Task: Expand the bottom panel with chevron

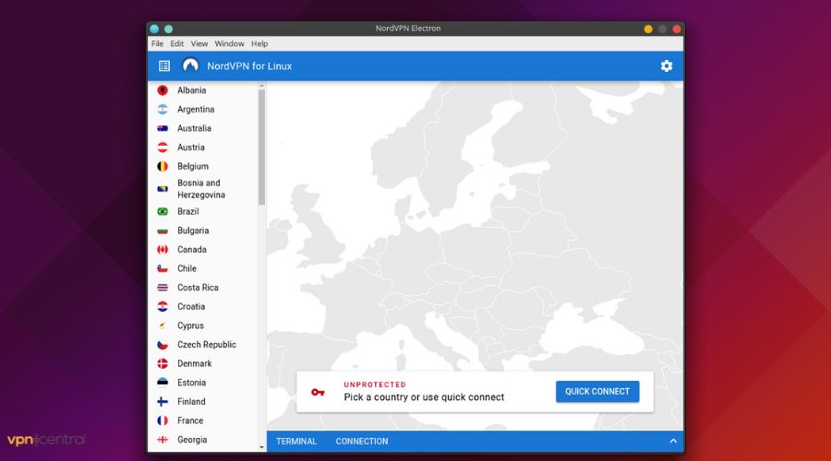Action: pyautogui.click(x=673, y=441)
